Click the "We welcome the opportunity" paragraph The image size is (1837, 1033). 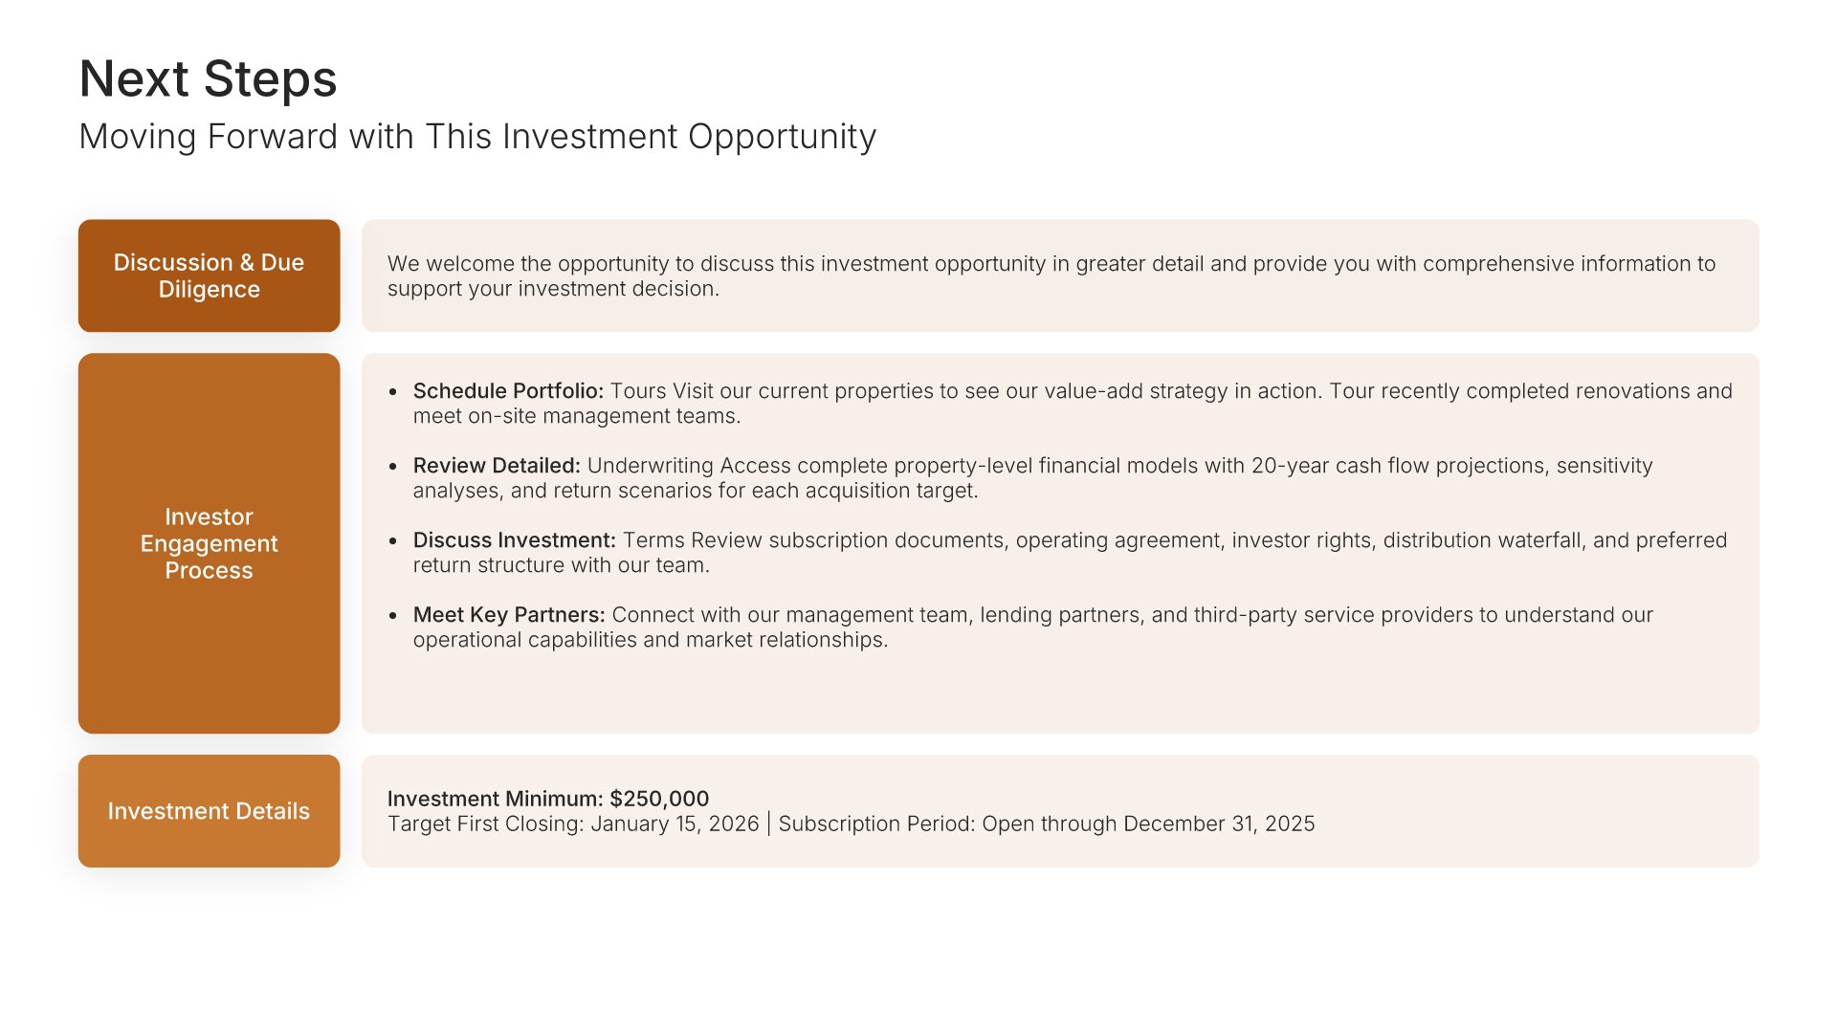(x=1051, y=264)
